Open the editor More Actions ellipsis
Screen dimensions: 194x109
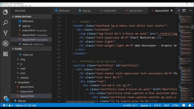coord(191,11)
